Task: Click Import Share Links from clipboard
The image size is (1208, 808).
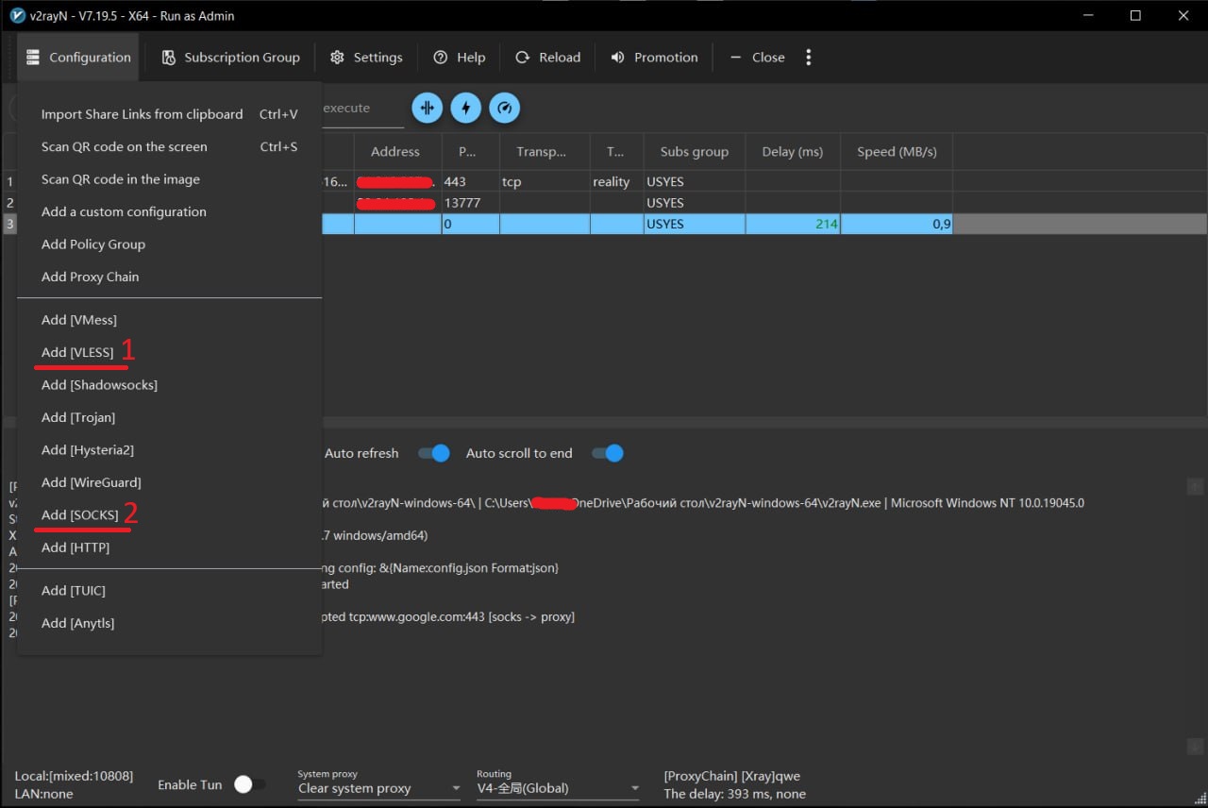Action: [x=143, y=114]
